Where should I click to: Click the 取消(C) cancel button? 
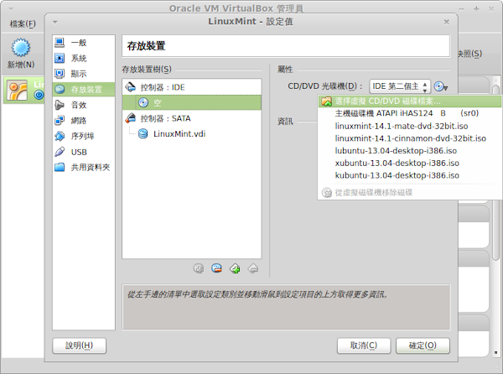coord(364,345)
